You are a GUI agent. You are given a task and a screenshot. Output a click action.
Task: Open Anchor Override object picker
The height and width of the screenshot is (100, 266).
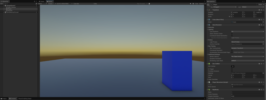[x=263, y=44]
